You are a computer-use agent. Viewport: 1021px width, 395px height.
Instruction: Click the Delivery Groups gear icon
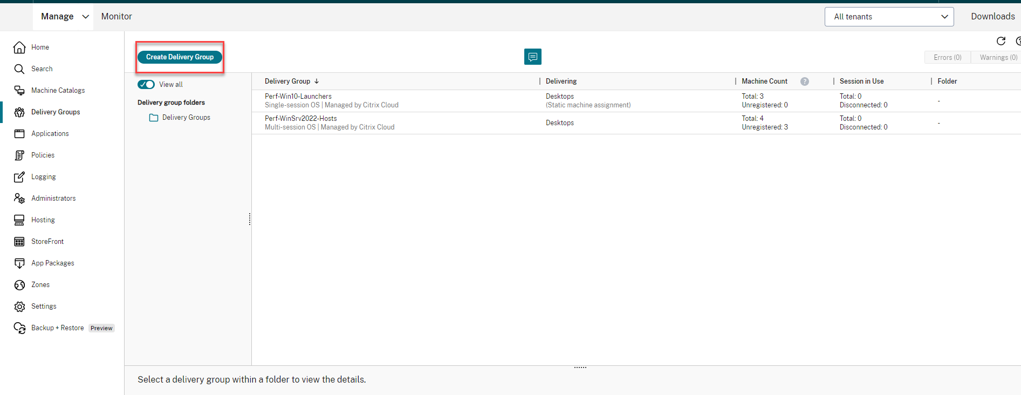coord(19,112)
